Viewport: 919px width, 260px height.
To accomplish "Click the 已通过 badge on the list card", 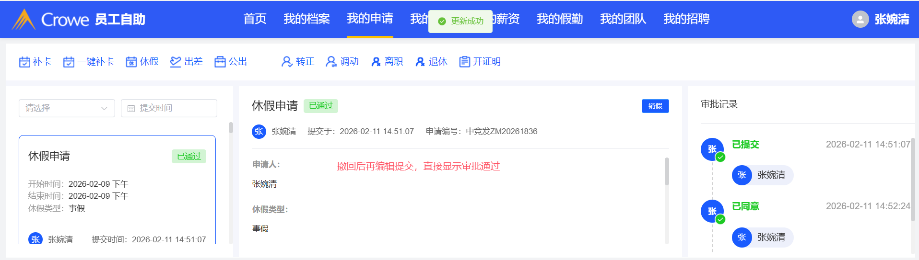I will coord(189,157).
